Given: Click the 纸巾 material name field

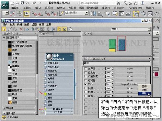Looking at the screenshot, I should coord(117,63).
